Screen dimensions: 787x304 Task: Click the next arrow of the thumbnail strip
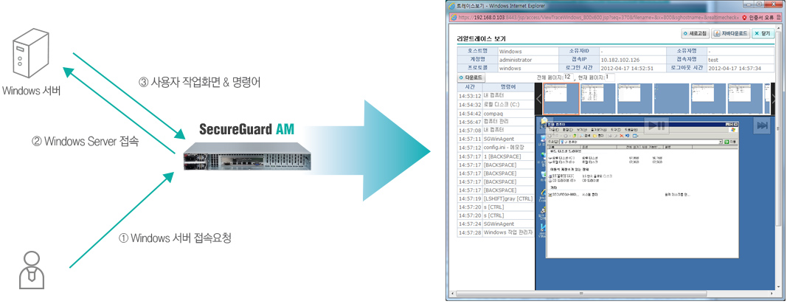(x=772, y=98)
